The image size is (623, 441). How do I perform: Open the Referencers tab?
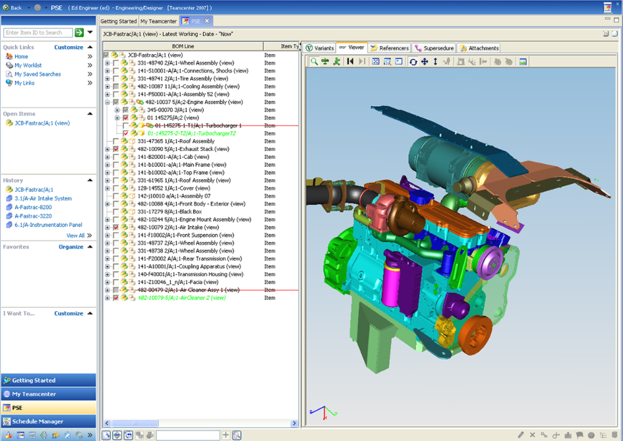click(x=390, y=48)
